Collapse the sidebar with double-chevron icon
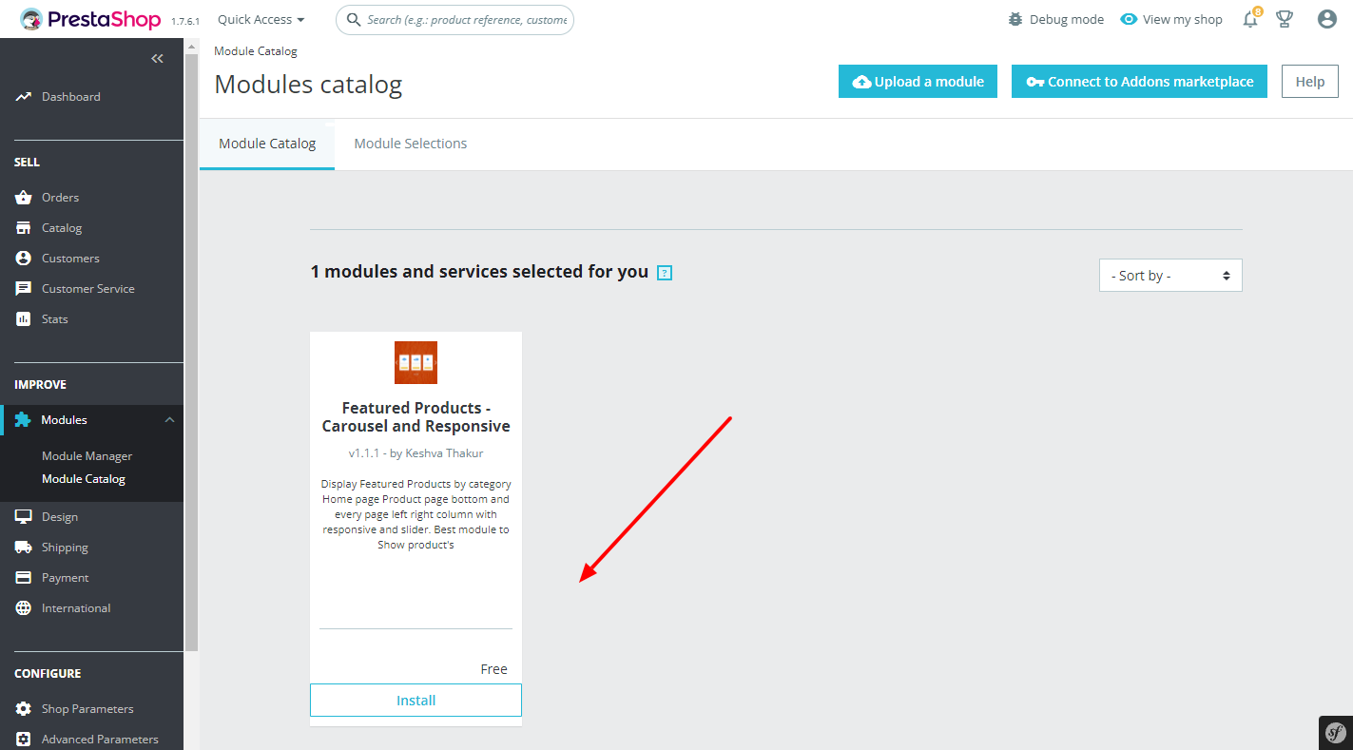 click(x=158, y=59)
